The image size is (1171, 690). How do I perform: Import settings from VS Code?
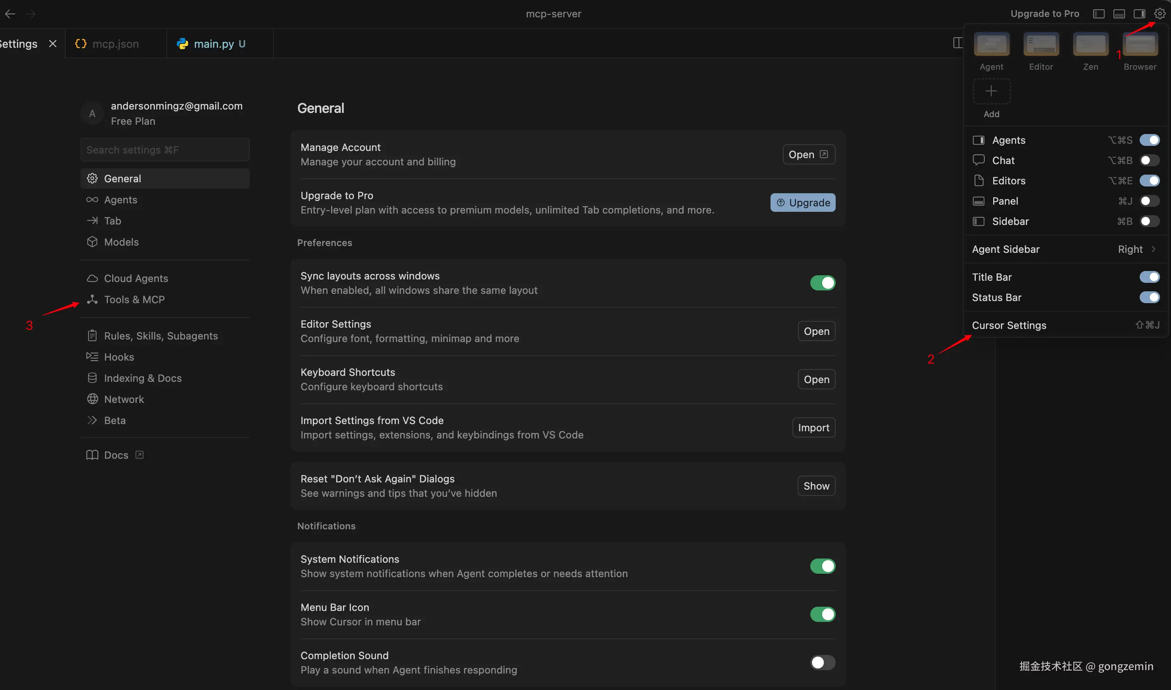pos(814,428)
